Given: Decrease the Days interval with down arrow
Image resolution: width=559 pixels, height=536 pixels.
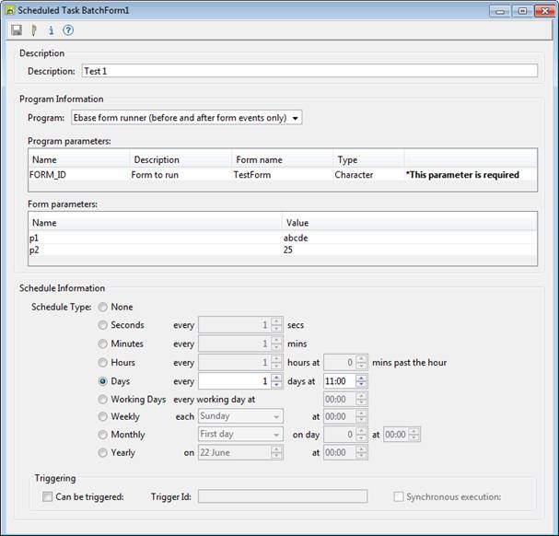Looking at the screenshot, I should point(276,385).
